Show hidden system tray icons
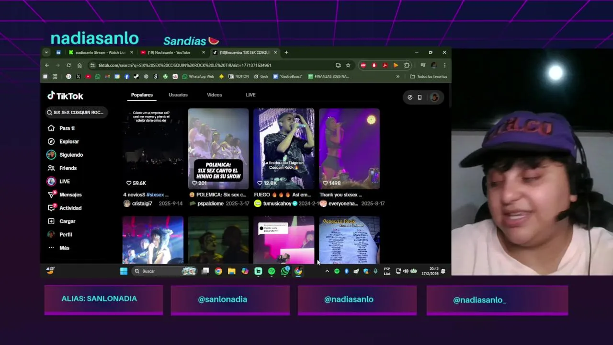 (x=327, y=271)
